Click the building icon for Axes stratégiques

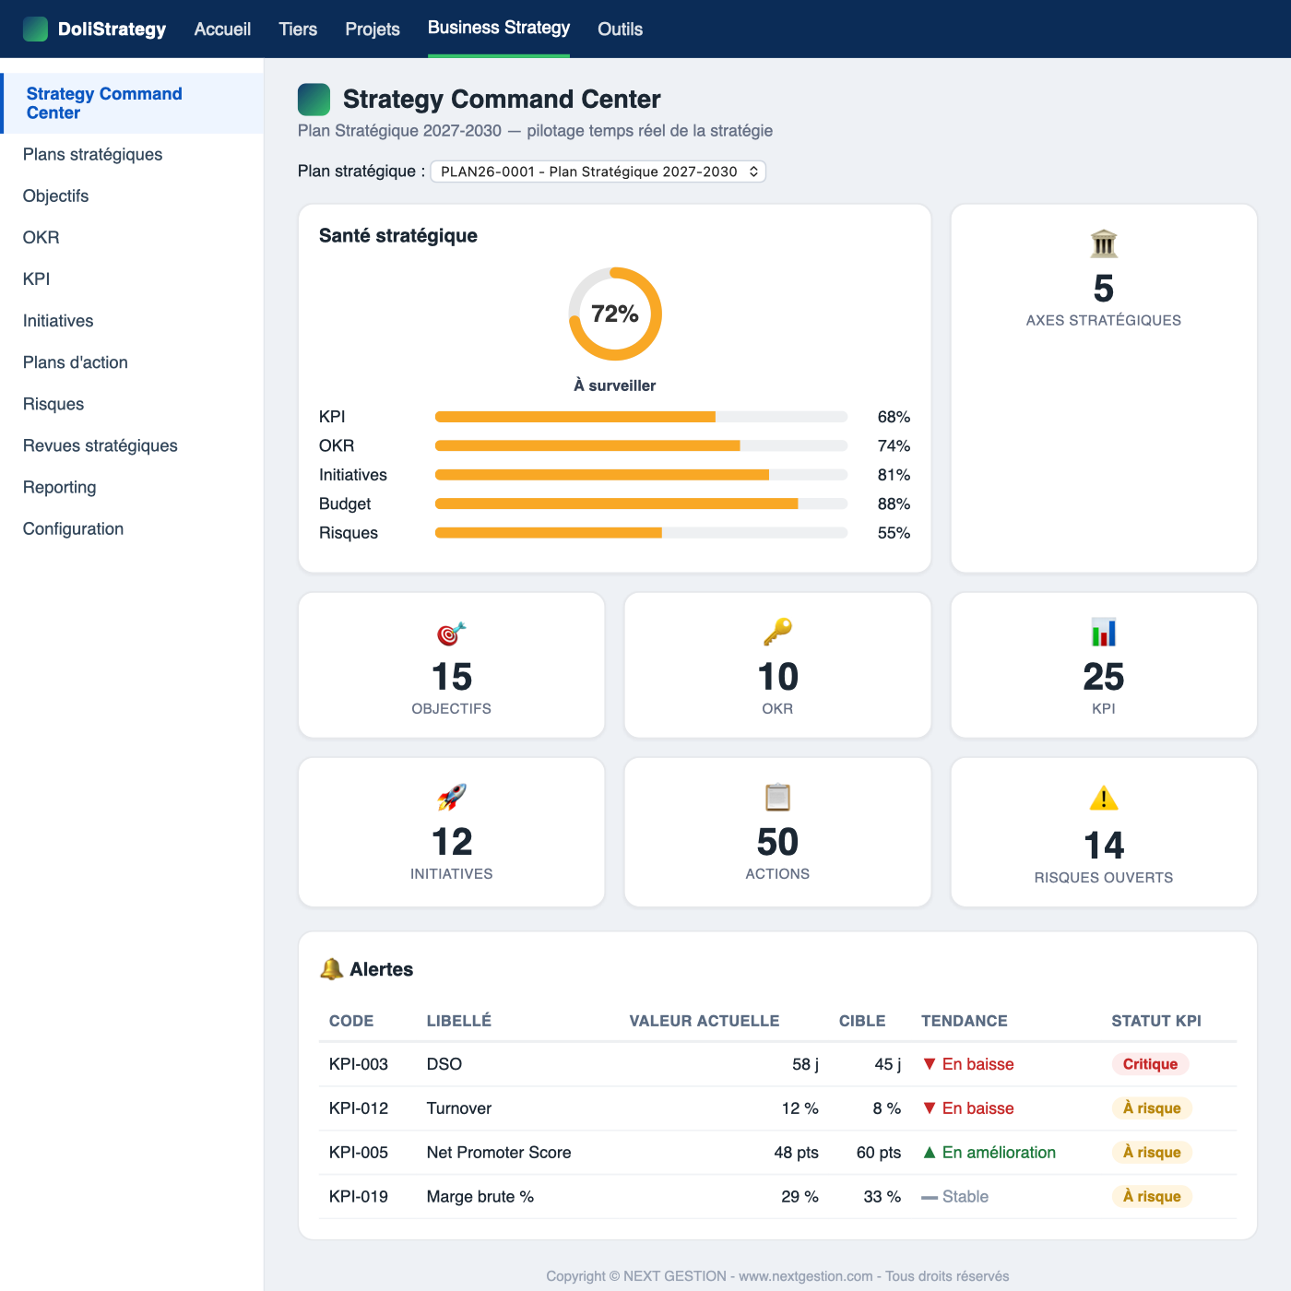pos(1104,244)
